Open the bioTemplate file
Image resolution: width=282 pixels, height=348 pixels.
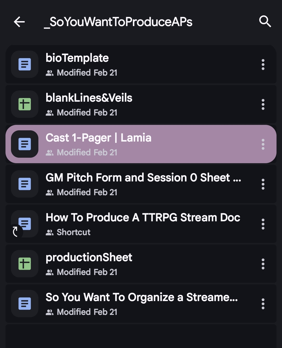pyautogui.click(x=77, y=58)
